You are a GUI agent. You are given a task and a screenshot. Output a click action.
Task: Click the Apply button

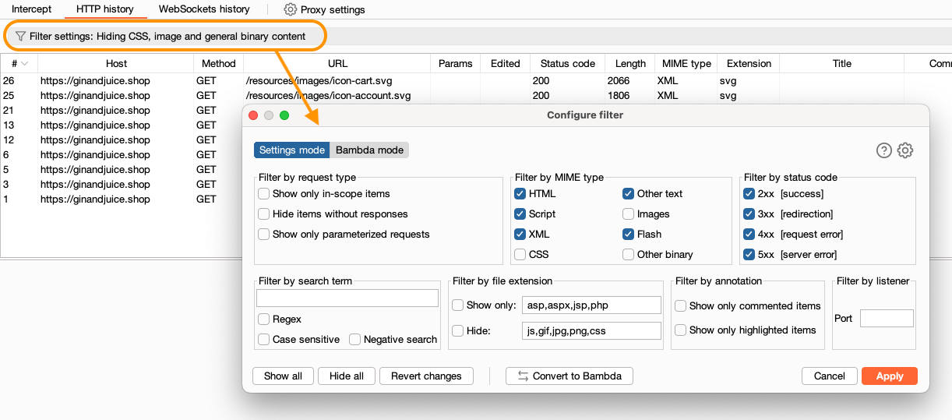889,376
